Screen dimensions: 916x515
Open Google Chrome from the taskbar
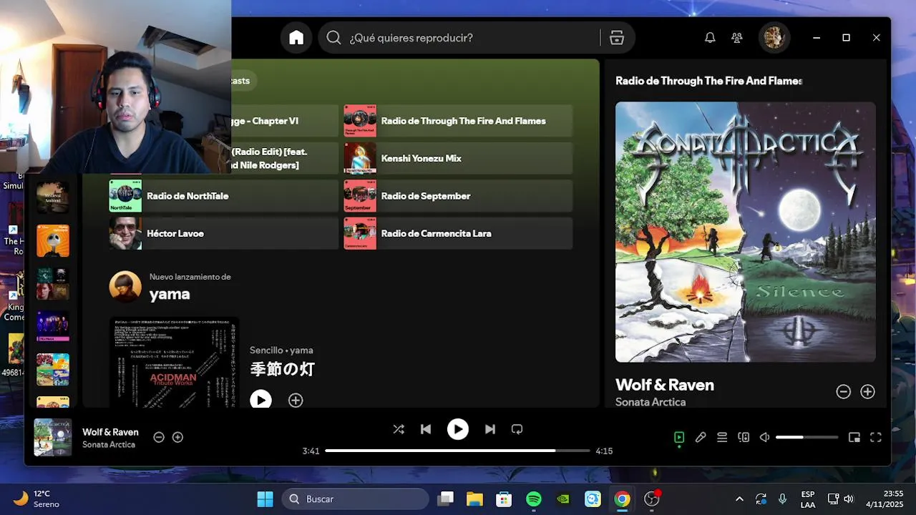point(623,499)
